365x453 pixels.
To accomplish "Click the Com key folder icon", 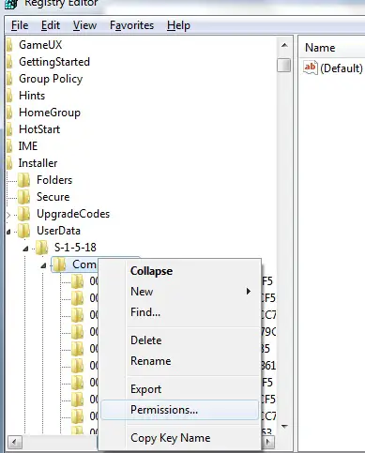I will click(x=59, y=264).
